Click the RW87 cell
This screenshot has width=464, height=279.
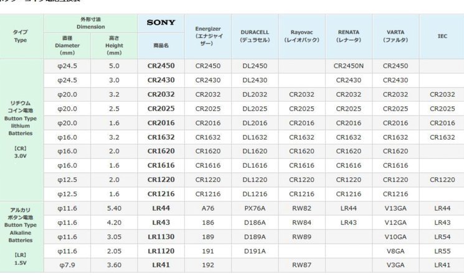click(301, 265)
